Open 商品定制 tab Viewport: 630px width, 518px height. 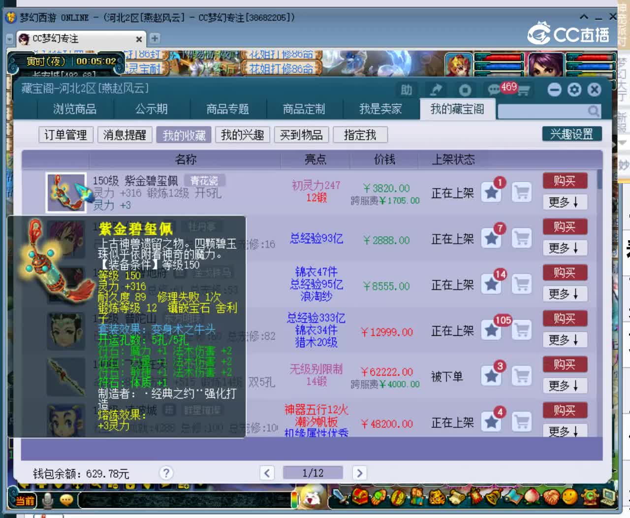304,109
